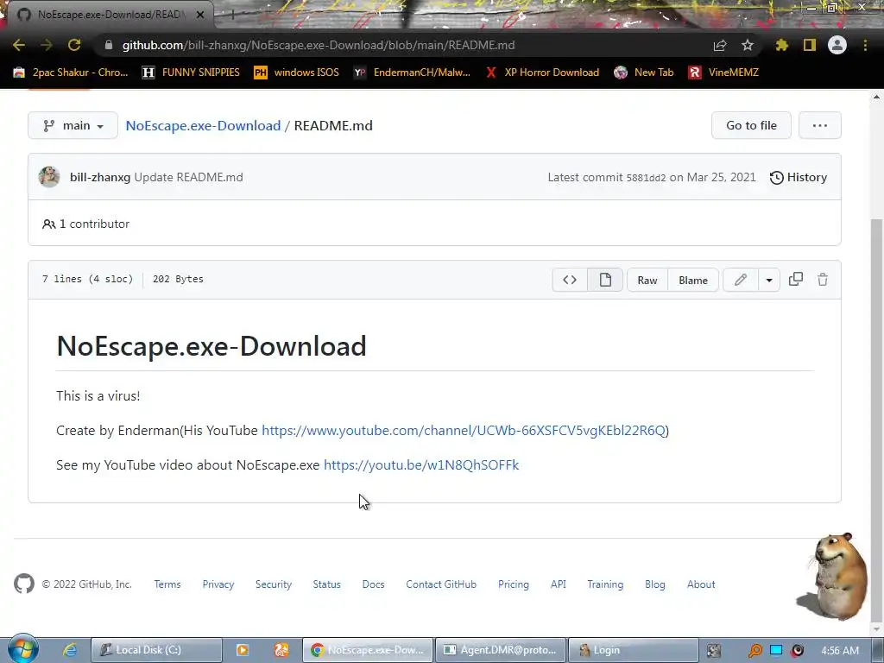Open Enderman's YouTube channel link
This screenshot has width=884, height=663.
tap(464, 430)
